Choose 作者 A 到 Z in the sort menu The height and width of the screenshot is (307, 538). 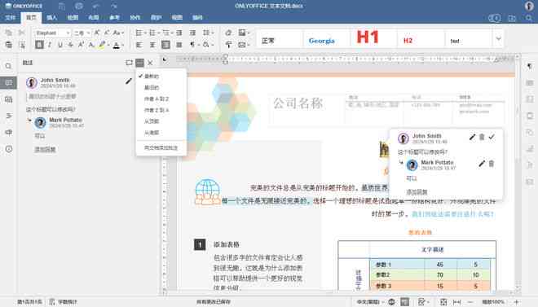tap(161, 99)
